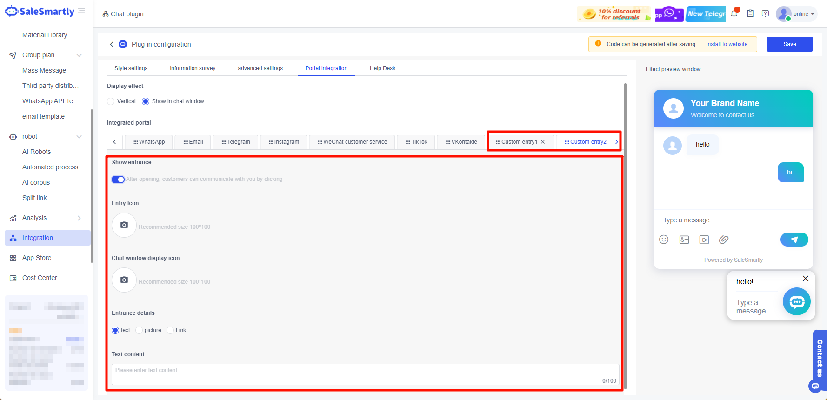Switch to the Style settings tab
This screenshot has height=400, width=827.
(131, 68)
